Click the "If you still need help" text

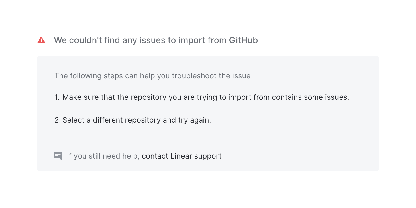pyautogui.click(x=103, y=156)
